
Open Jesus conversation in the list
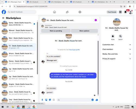point(18,93)
